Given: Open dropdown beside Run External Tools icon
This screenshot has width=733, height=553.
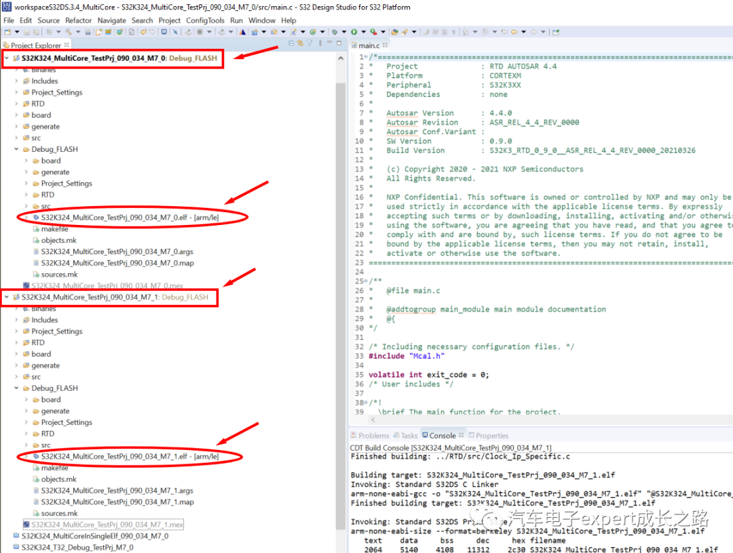Looking at the screenshot, I should (x=383, y=33).
